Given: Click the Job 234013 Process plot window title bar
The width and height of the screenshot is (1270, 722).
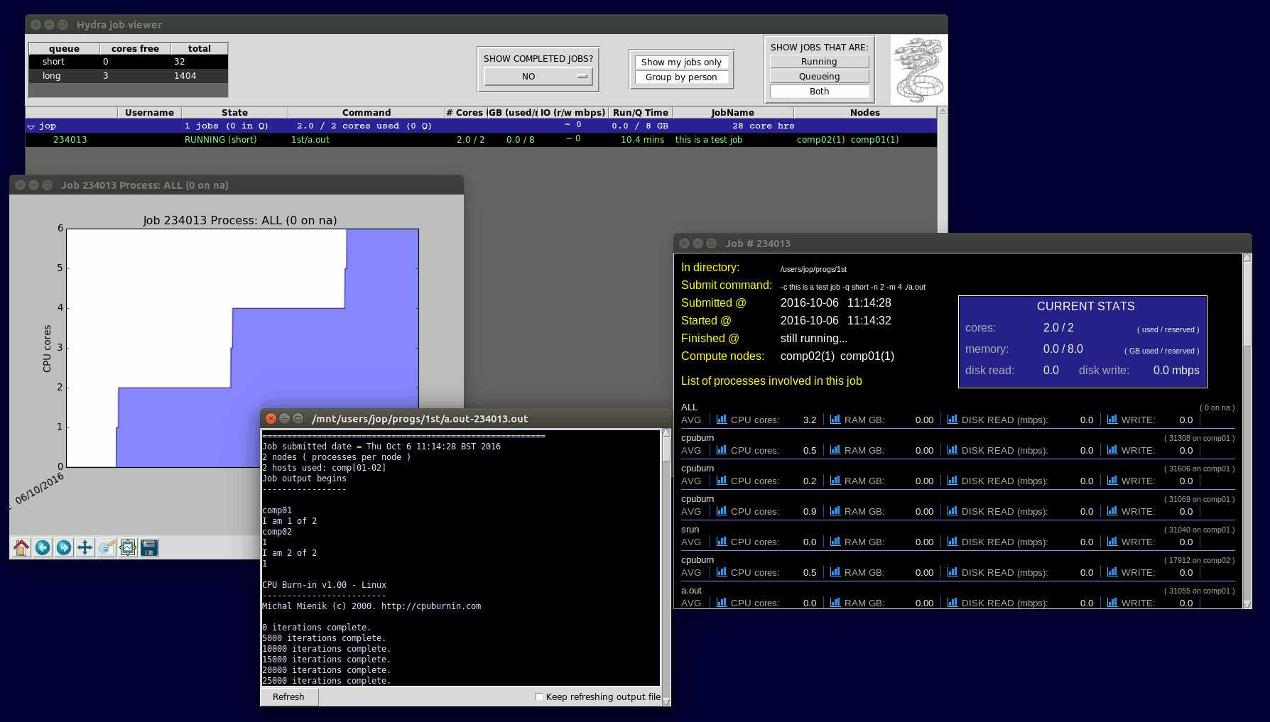Looking at the screenshot, I should tap(237, 185).
